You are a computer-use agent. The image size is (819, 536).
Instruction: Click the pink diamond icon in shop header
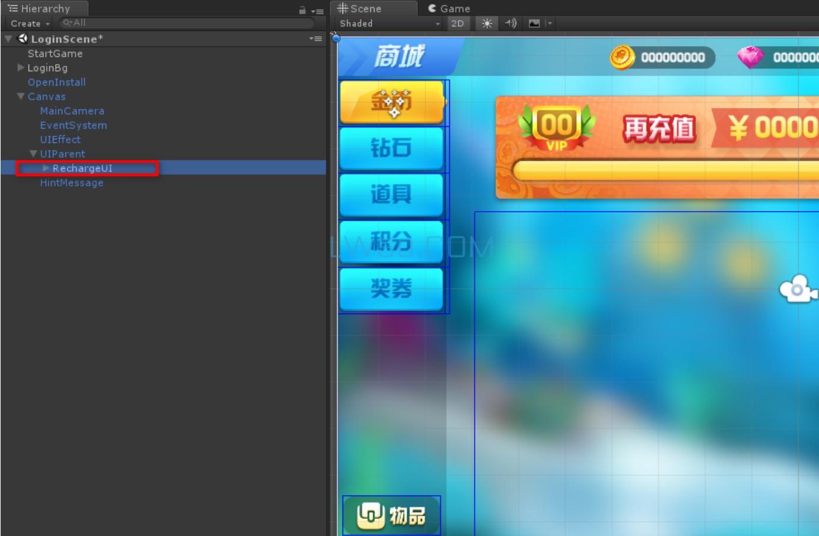click(x=750, y=58)
